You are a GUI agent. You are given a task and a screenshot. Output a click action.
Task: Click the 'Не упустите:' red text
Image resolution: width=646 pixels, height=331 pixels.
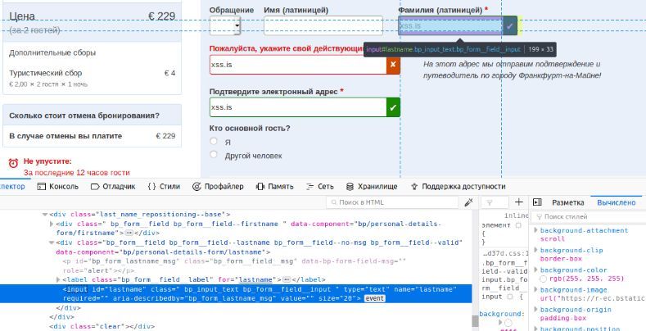(47, 161)
